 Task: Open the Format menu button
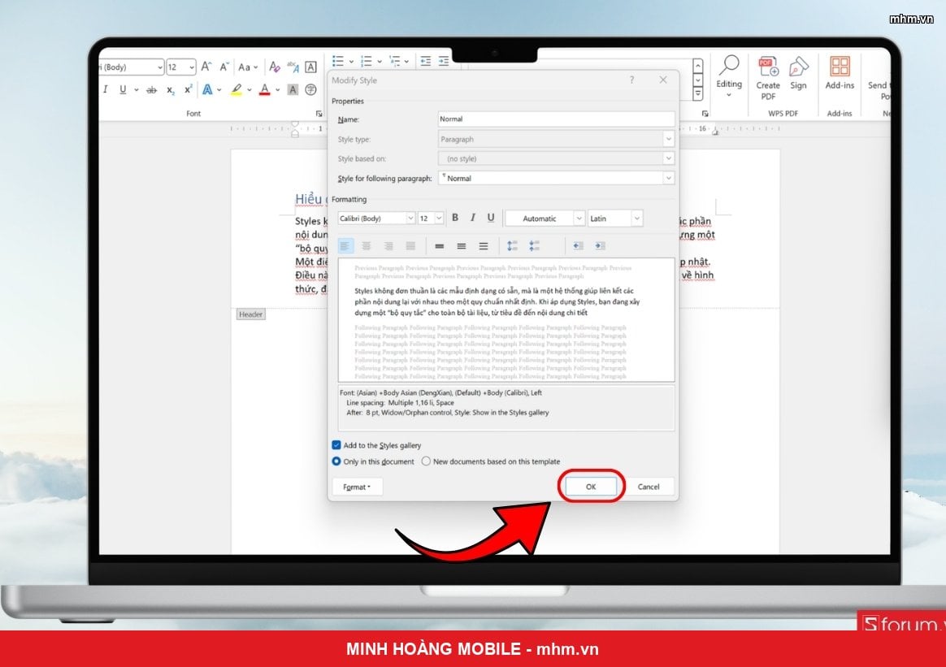[x=357, y=487]
